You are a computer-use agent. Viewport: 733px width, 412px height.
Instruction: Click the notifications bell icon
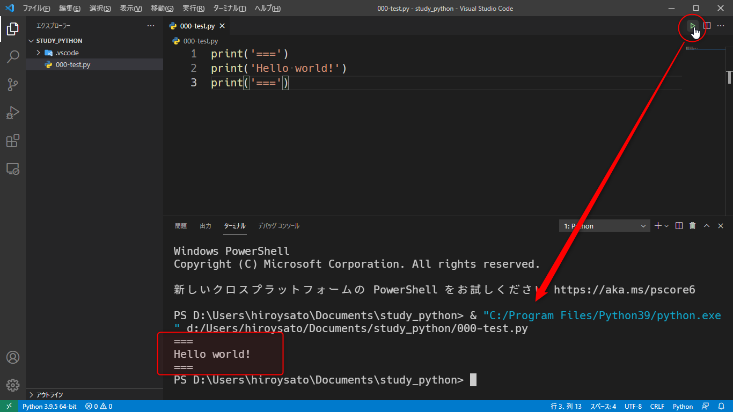point(722,407)
